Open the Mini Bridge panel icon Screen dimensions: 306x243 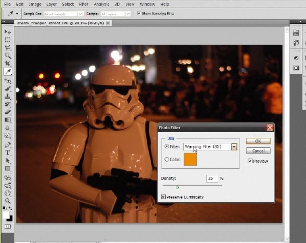pos(296,33)
